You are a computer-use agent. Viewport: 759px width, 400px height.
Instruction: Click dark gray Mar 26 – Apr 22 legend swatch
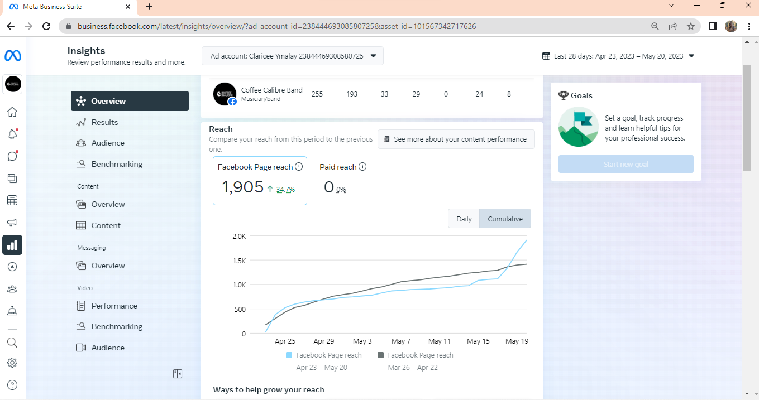(381, 355)
